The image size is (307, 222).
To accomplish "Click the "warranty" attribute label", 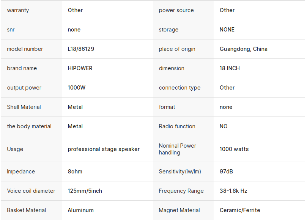I will (18, 10).
